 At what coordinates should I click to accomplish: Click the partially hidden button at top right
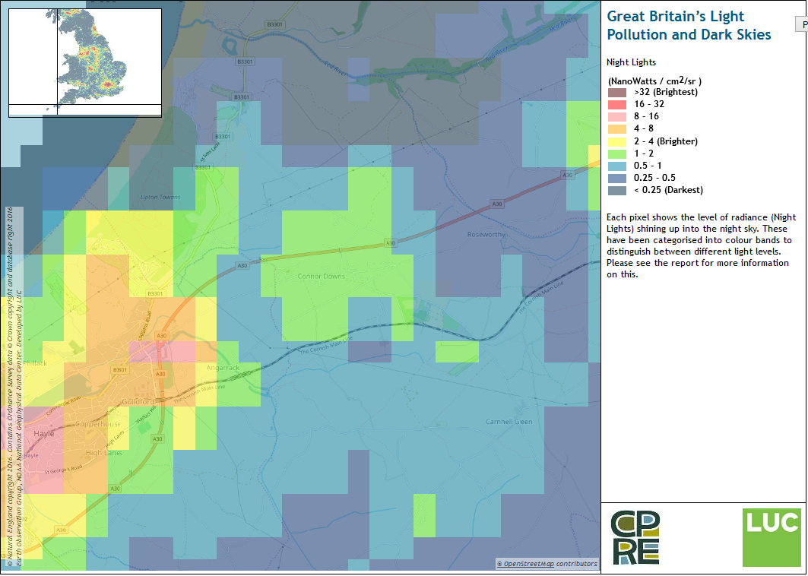click(x=801, y=25)
